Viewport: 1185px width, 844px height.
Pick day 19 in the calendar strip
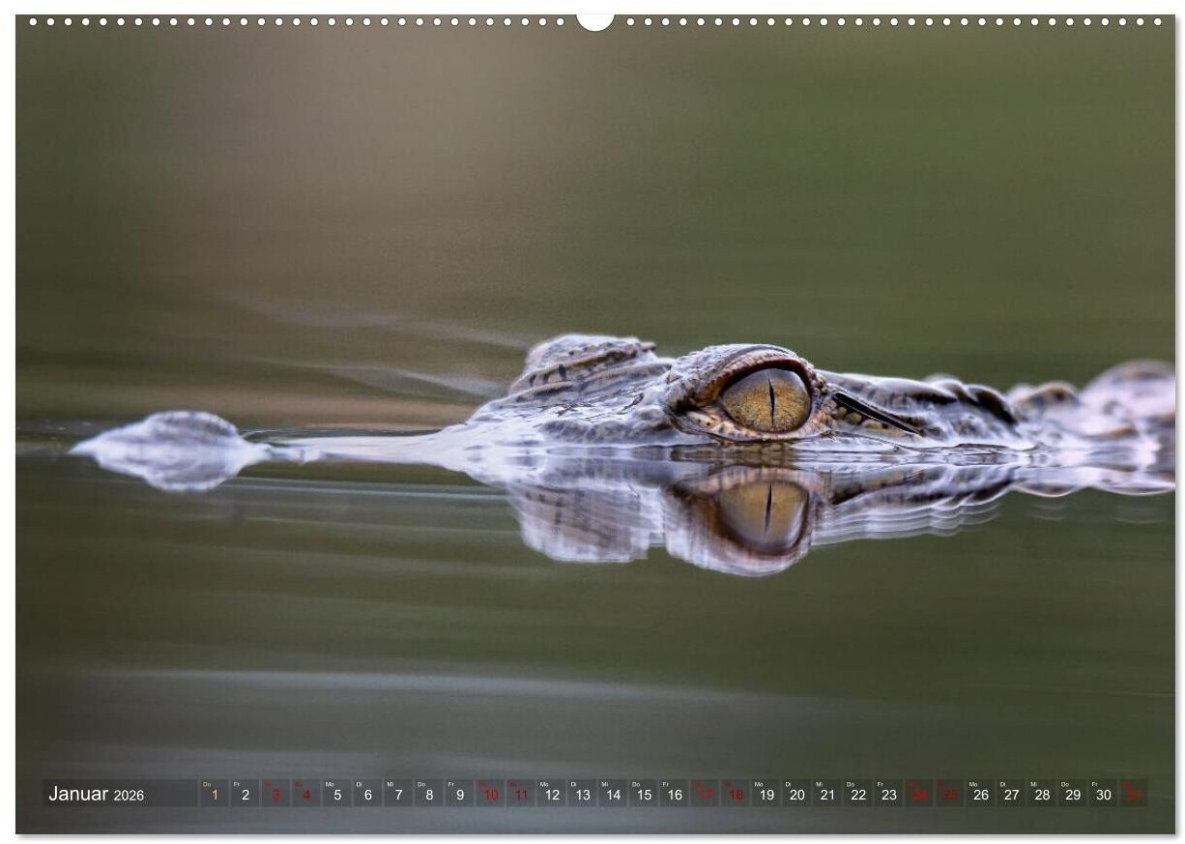766,794
